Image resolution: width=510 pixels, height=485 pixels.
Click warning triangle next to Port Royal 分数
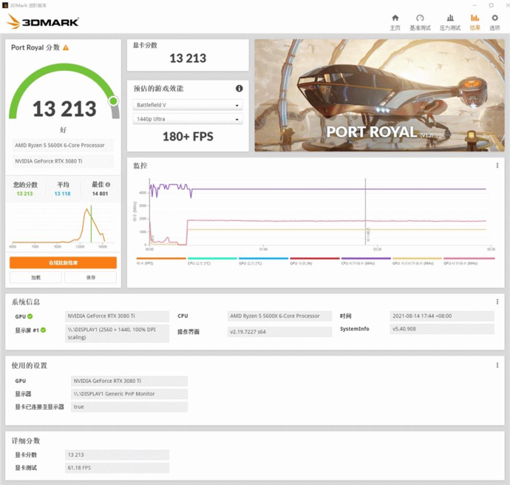pyautogui.click(x=66, y=48)
